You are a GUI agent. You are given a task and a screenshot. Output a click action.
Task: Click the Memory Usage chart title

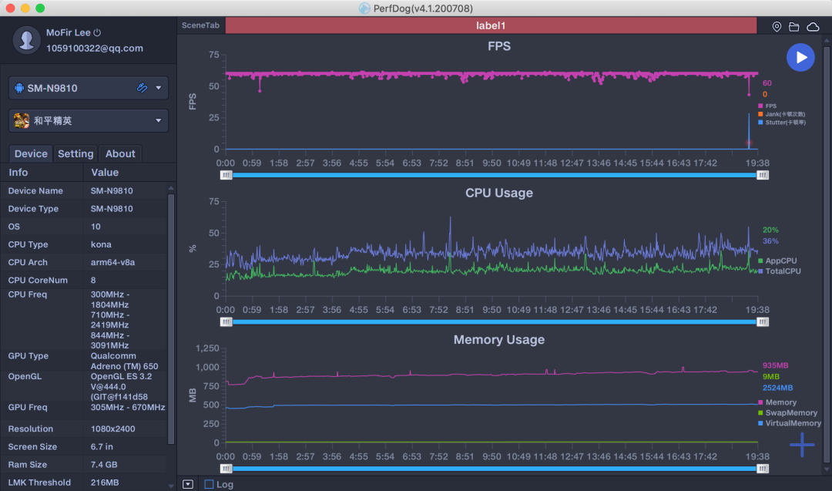(x=499, y=340)
